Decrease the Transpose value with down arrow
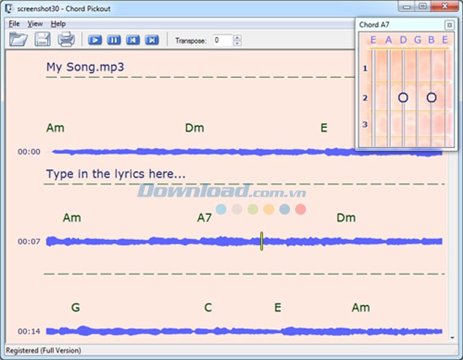 pyautogui.click(x=237, y=43)
